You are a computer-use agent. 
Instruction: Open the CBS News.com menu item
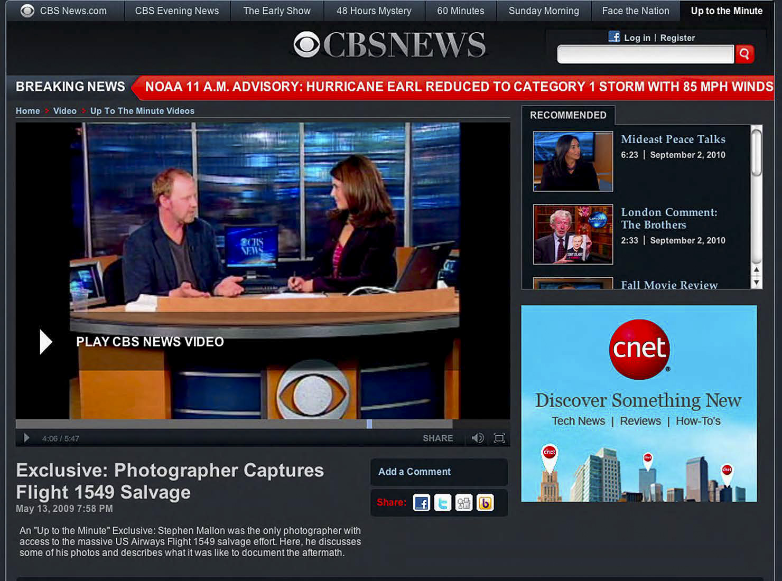pyautogui.click(x=73, y=11)
